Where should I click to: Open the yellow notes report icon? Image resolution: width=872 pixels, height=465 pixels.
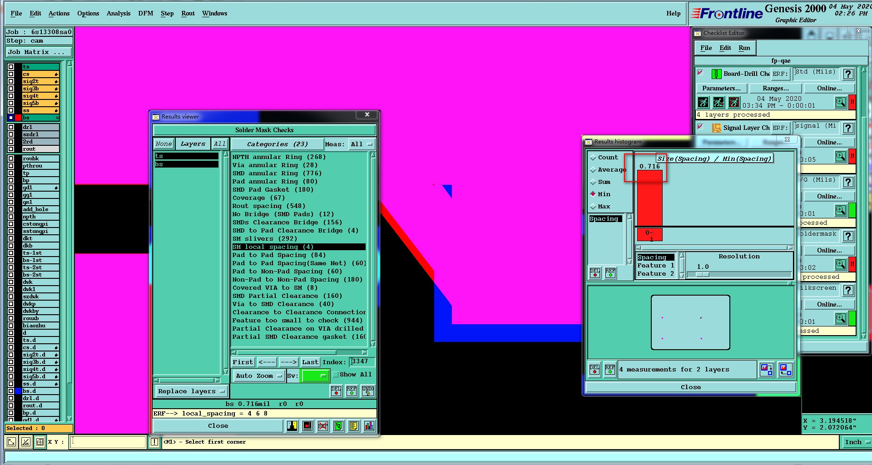click(x=354, y=425)
